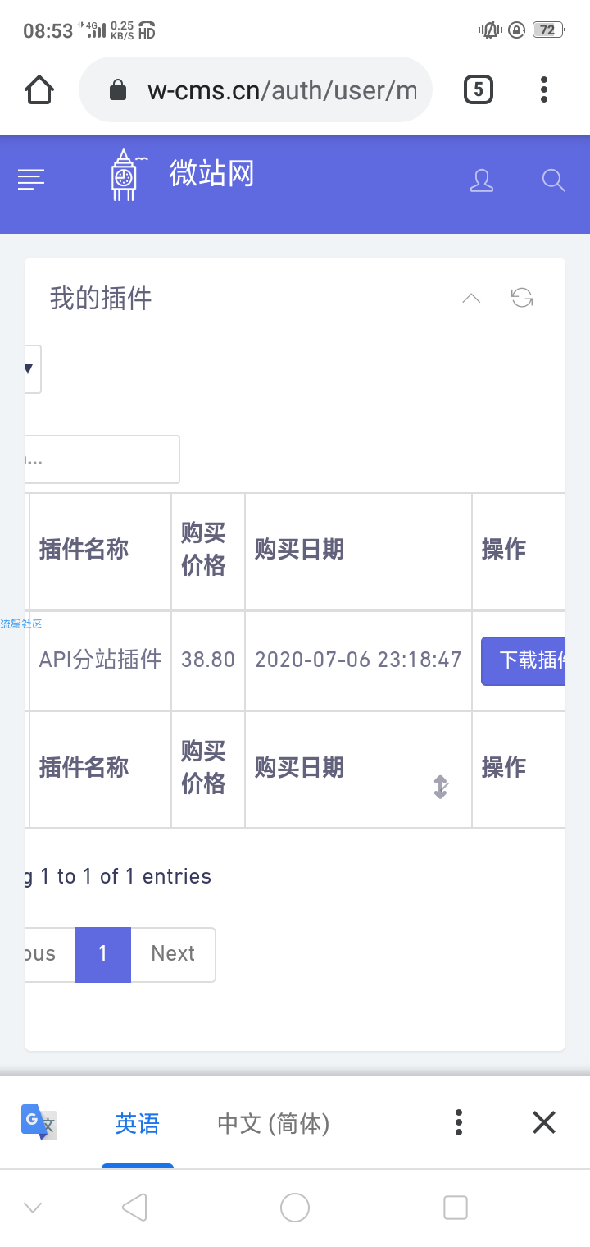
Task: Select the 中文 (简体) translation tab
Action: pos(274,1123)
